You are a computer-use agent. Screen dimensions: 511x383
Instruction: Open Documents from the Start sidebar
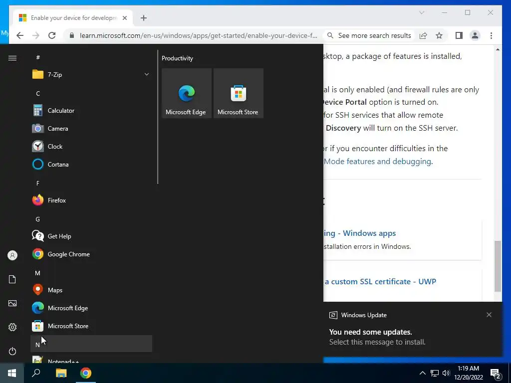[x=12, y=279]
